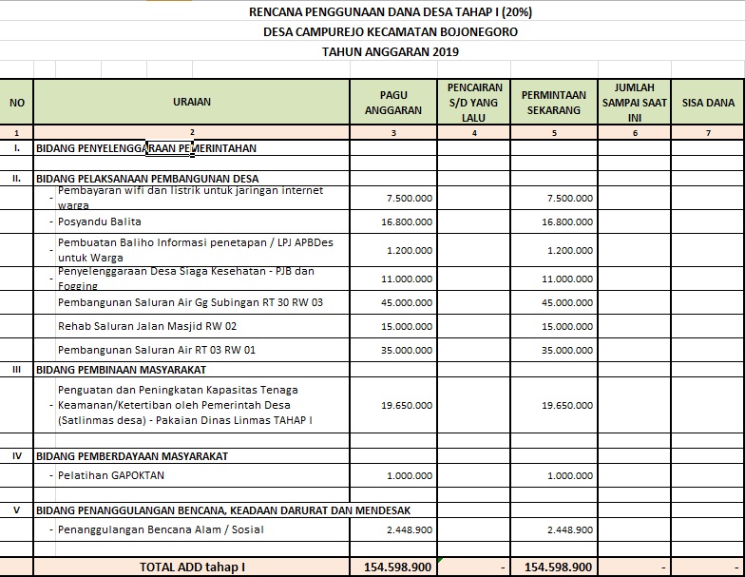Select the BIDANG PEMBINAAN MASYARAKAT section heading
745x577 pixels.
122,370
